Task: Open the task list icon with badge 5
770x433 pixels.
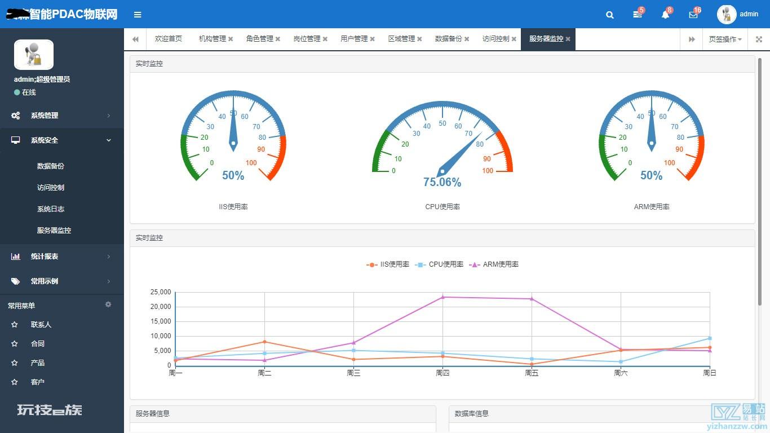Action: tap(638, 15)
